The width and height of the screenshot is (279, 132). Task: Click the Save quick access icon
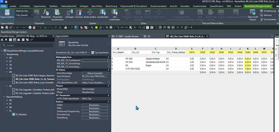pos(7,27)
